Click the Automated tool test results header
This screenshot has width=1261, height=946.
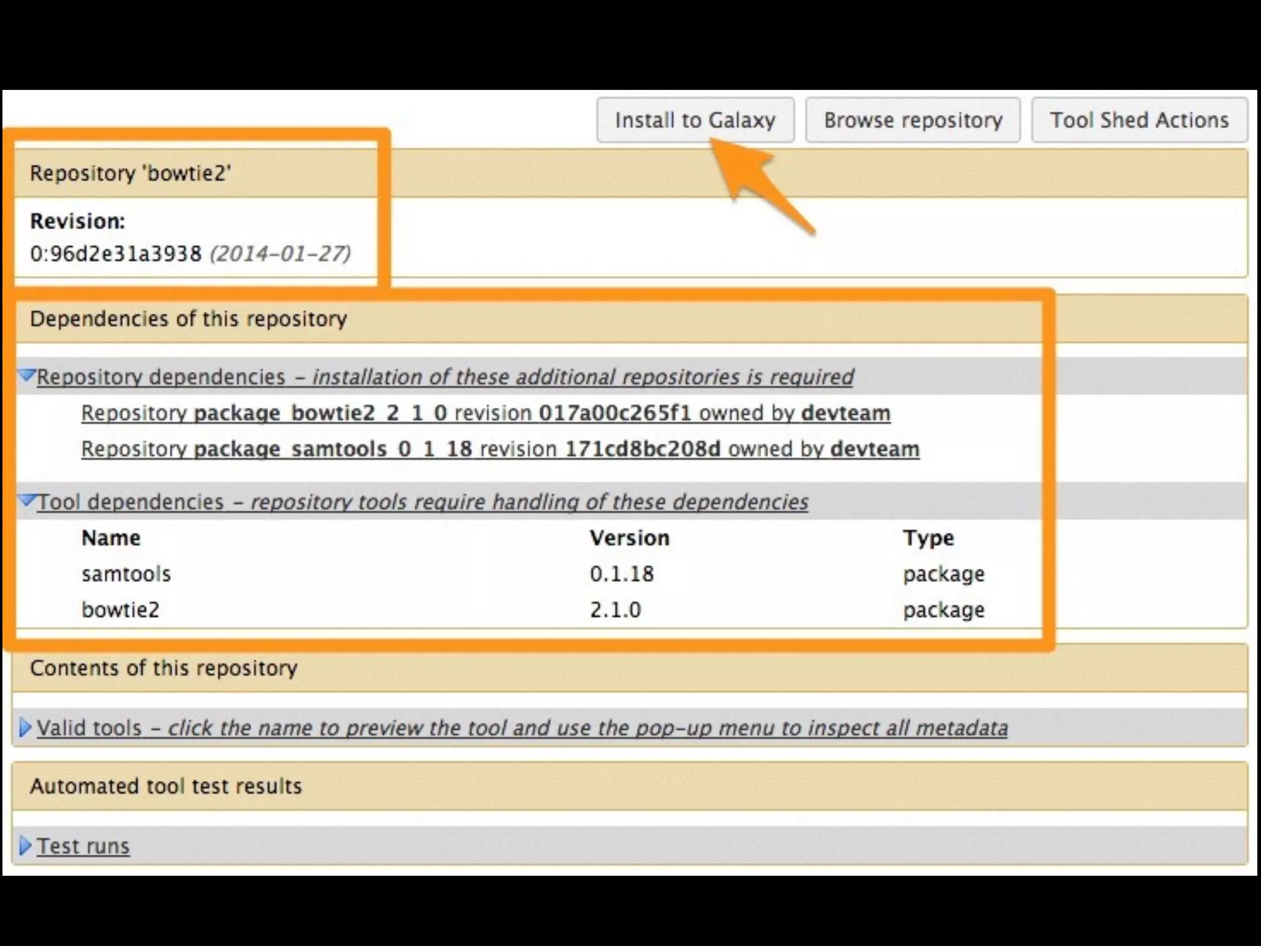[x=166, y=786]
